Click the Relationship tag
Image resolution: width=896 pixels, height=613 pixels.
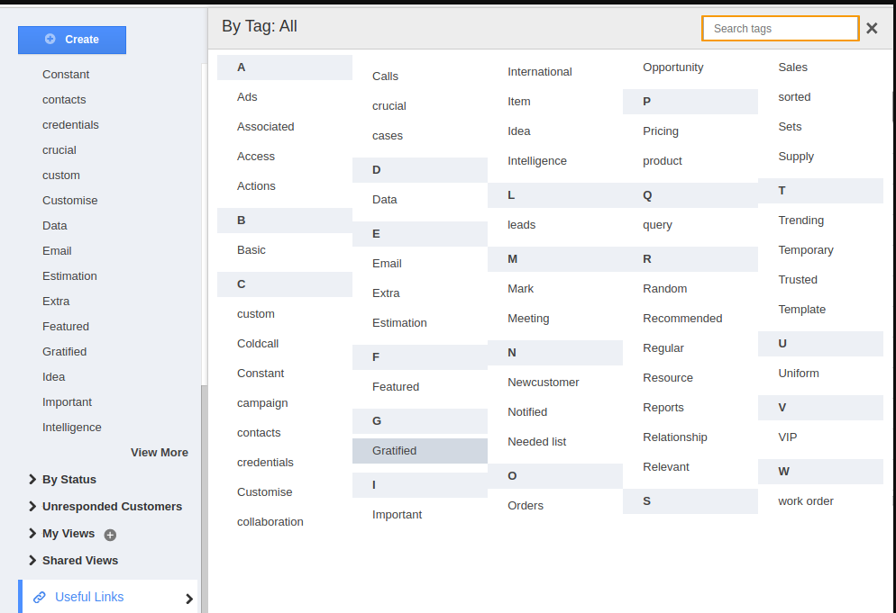click(675, 437)
